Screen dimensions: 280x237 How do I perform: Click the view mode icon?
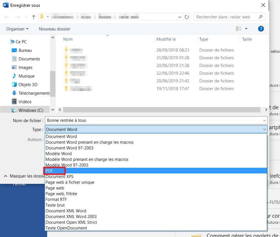pos(239,29)
